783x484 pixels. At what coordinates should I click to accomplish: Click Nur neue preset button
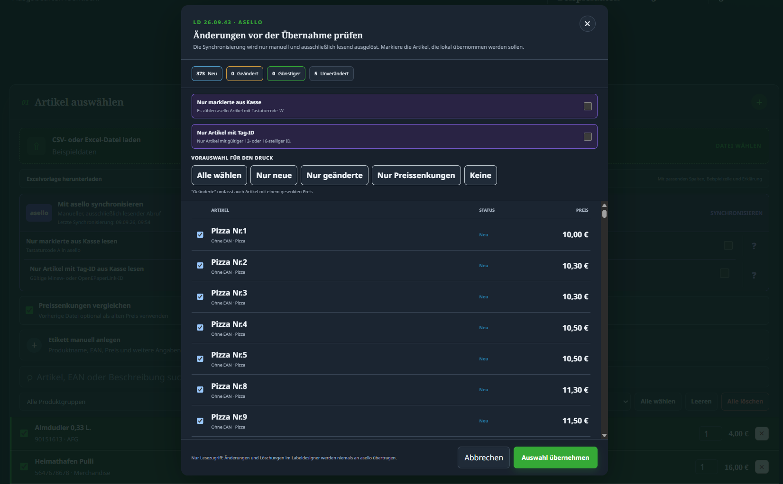coord(274,175)
